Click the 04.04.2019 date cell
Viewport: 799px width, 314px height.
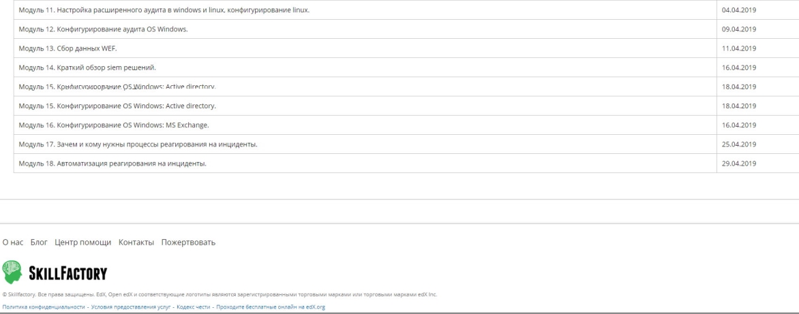pos(738,10)
